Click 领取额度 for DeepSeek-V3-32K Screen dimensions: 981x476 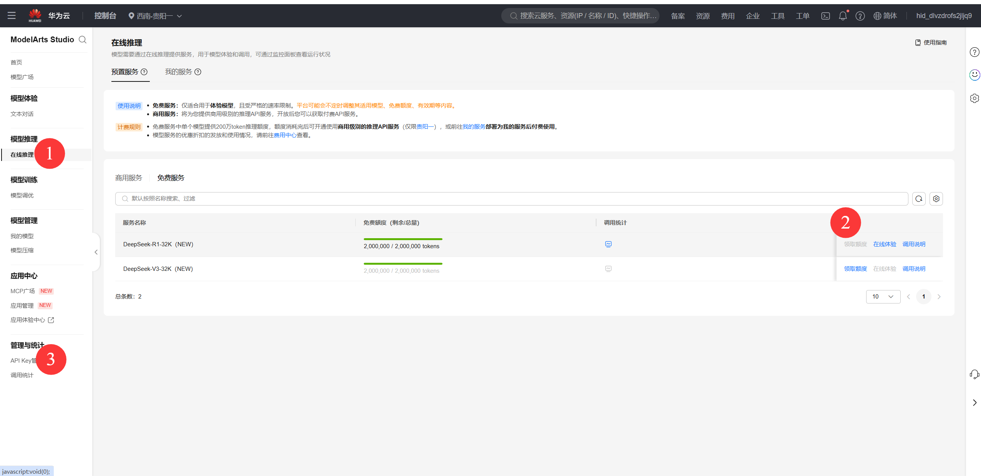point(855,269)
